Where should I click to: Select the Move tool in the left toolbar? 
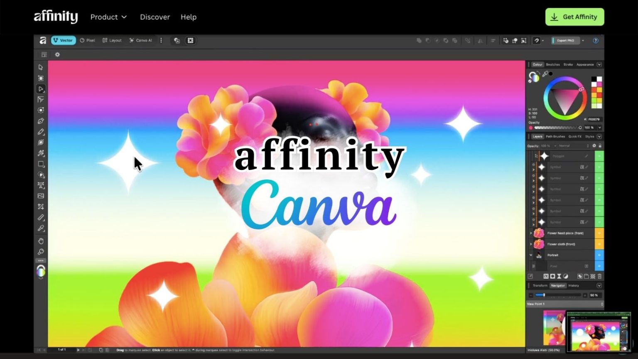point(41,66)
